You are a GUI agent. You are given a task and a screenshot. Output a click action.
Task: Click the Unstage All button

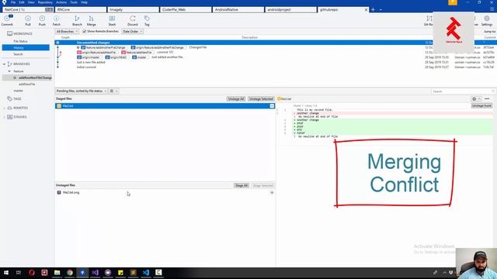[236, 99]
